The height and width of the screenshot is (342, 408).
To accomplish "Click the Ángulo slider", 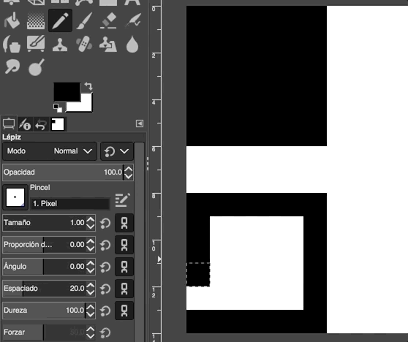I will click(44, 267).
